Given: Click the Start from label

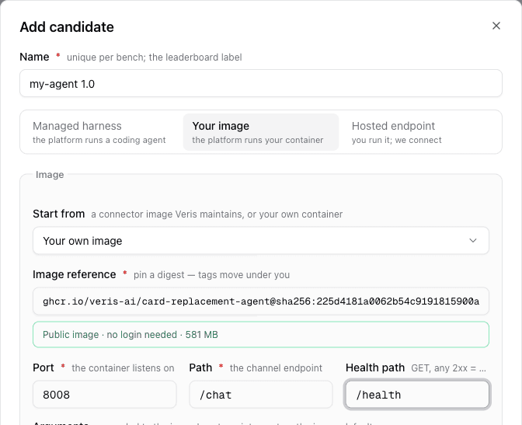Looking at the screenshot, I should [x=58, y=214].
